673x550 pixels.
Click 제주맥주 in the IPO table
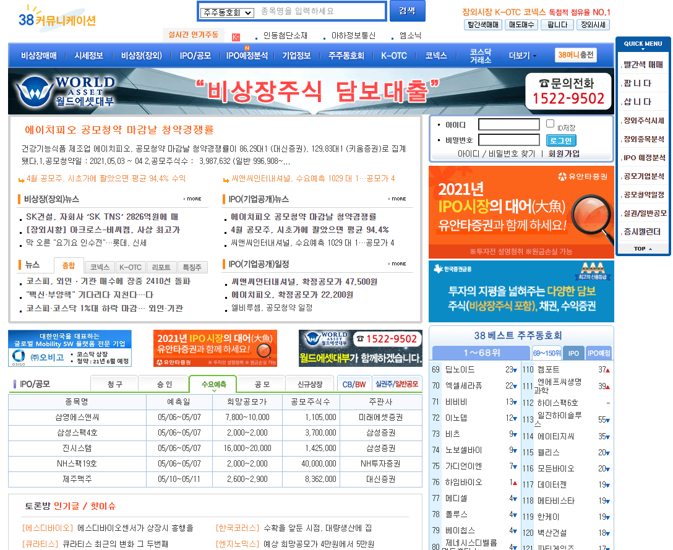pos(77,479)
